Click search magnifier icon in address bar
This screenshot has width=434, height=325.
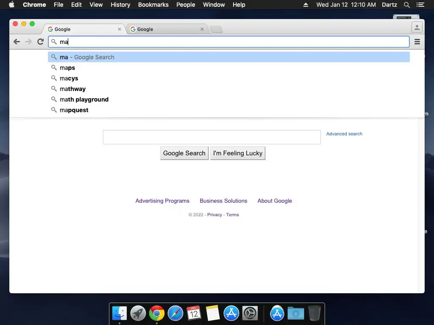click(54, 42)
